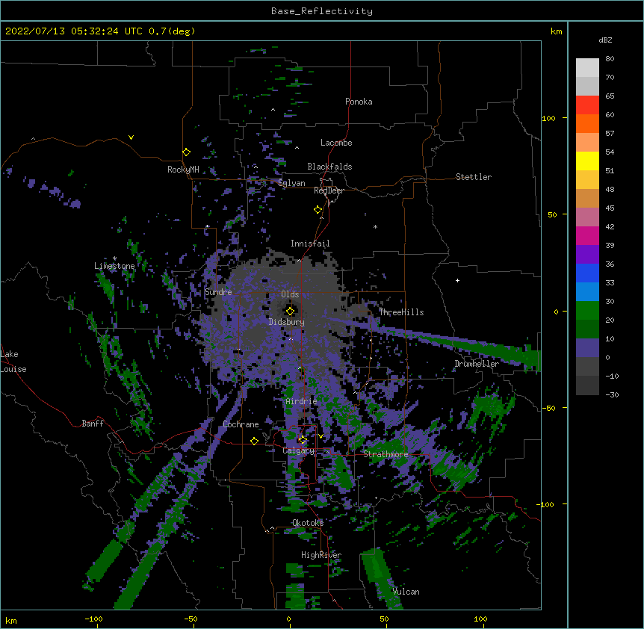Pick the red 60–65 dBZ legend swatch
This screenshot has height=629, width=644.
click(587, 105)
